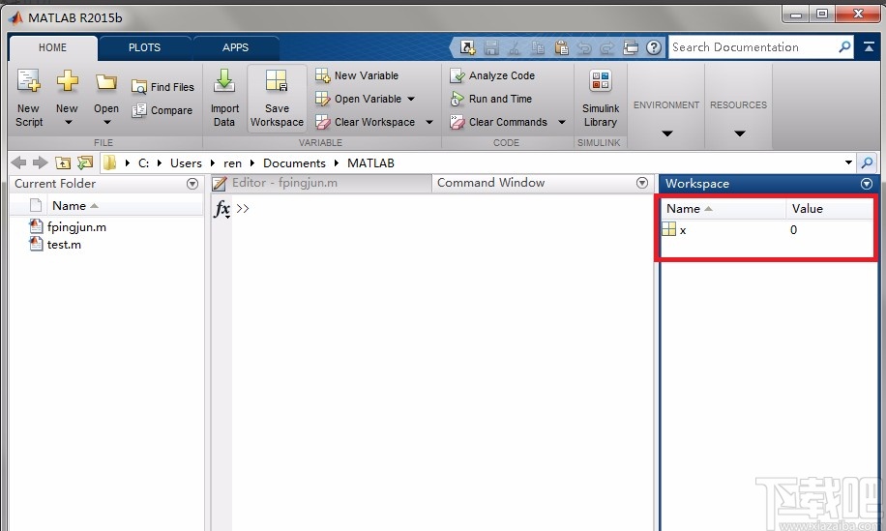Create a New Variable
Image resolution: width=886 pixels, height=531 pixels.
pyautogui.click(x=357, y=75)
